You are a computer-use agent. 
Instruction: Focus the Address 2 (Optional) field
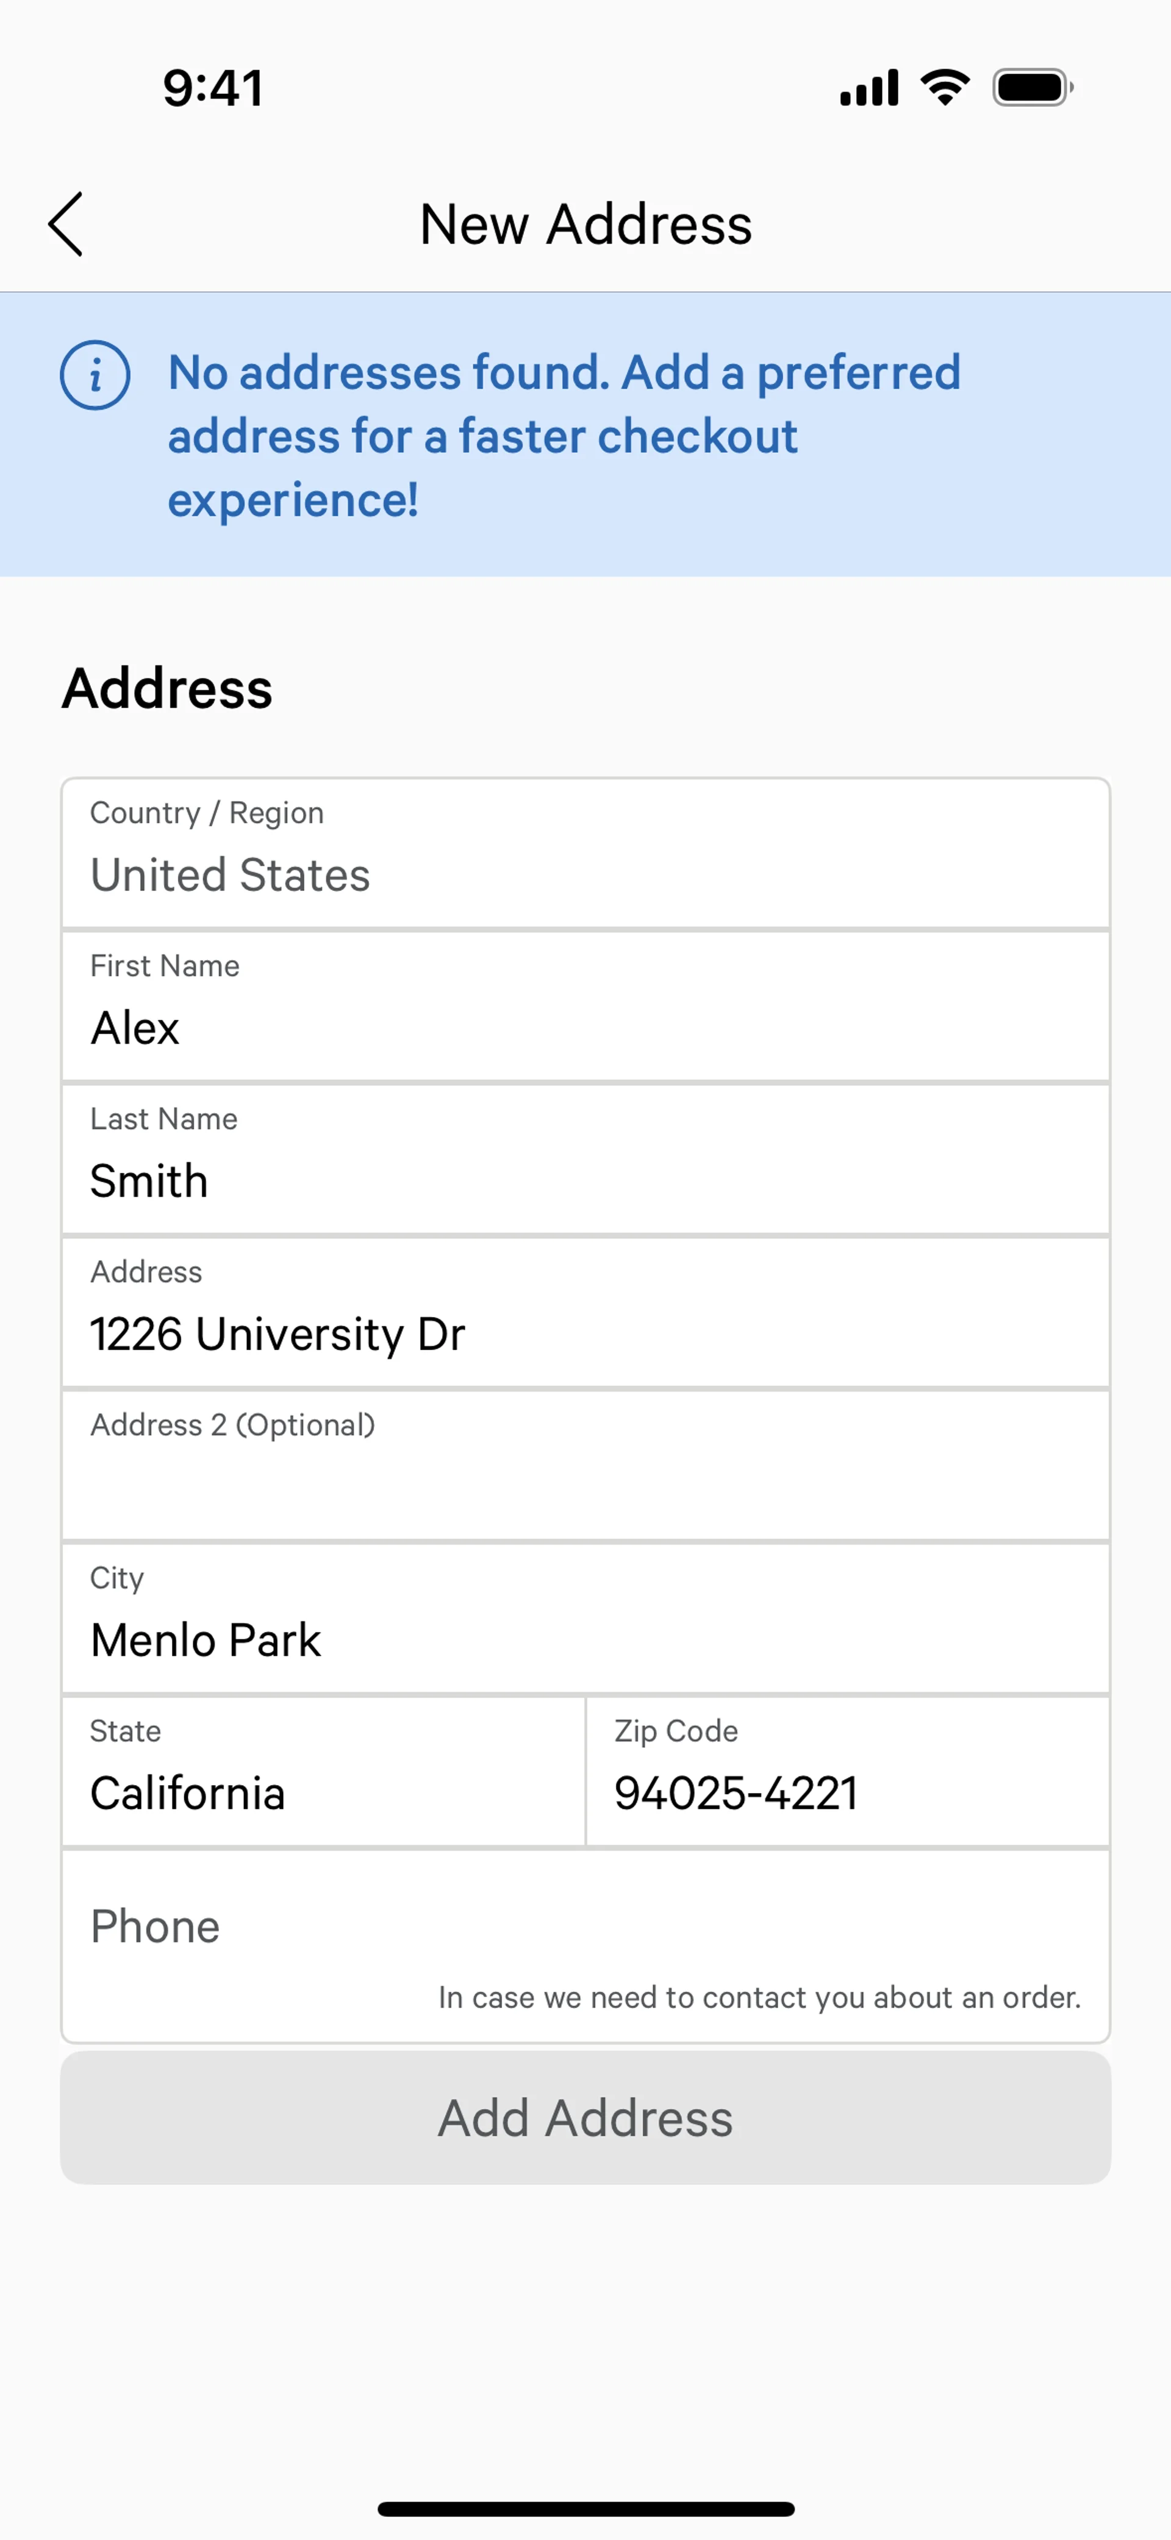[x=585, y=1467]
